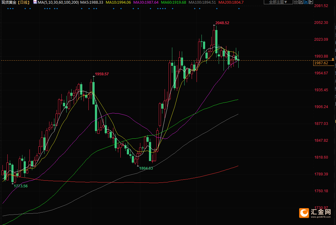Screen dimensions: 336x225
Task: Click the 现货黄金 instrument title
Action: tap(9, 2)
